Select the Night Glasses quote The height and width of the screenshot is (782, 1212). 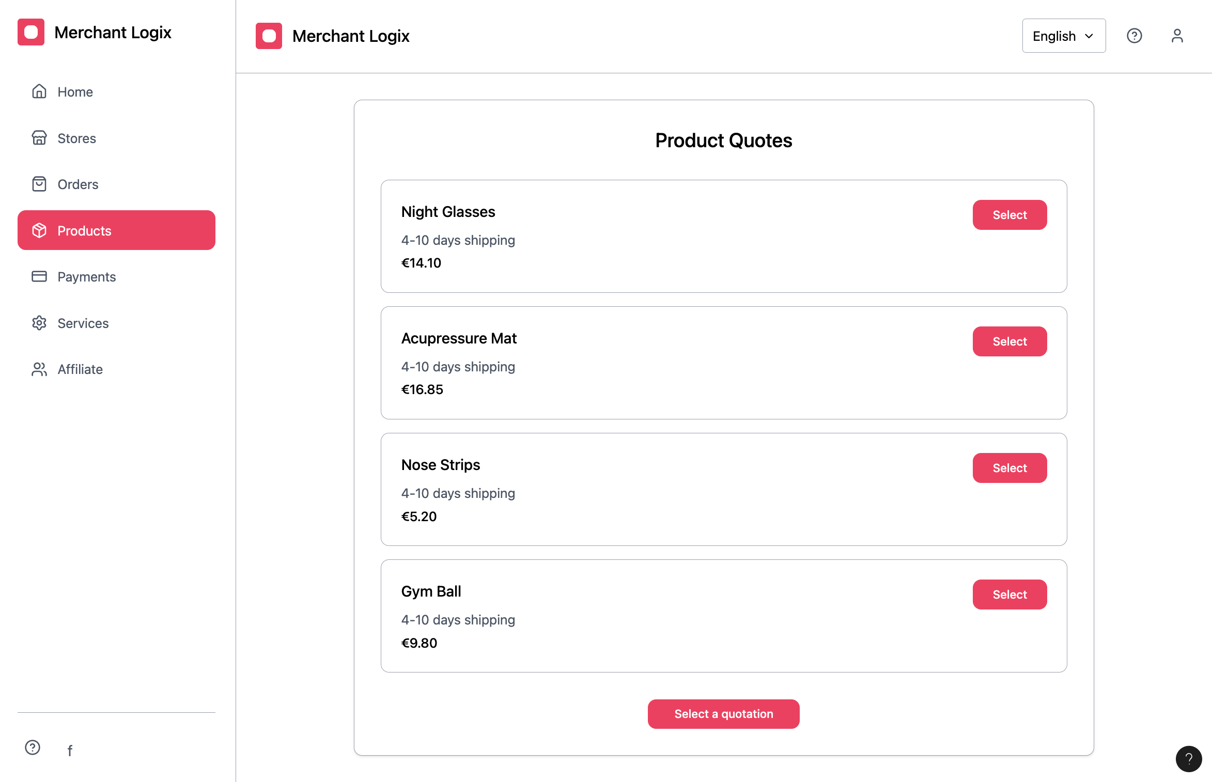point(1009,215)
